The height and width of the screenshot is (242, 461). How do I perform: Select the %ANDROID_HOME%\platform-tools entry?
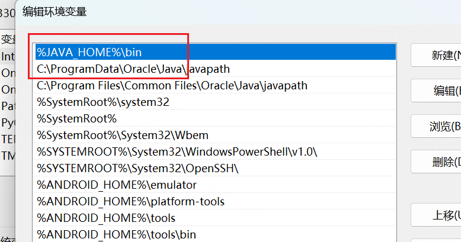click(x=215, y=201)
